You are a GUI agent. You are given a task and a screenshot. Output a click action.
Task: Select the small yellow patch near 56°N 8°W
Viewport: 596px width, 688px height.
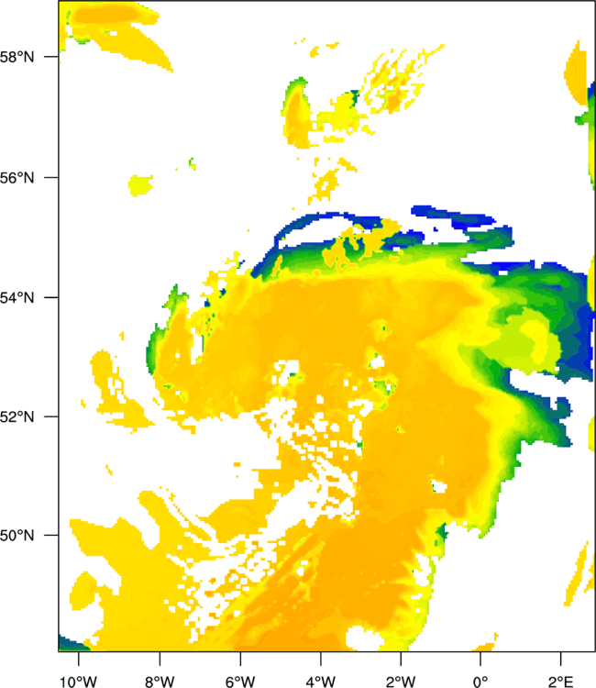click(141, 184)
